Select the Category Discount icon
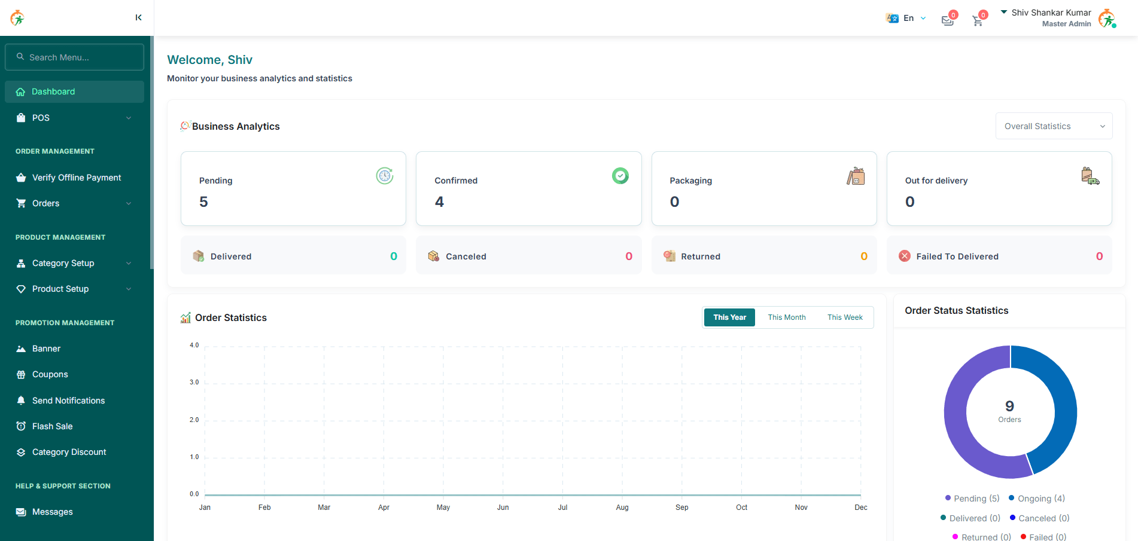Screen dimensions: 1138x541 [21, 452]
